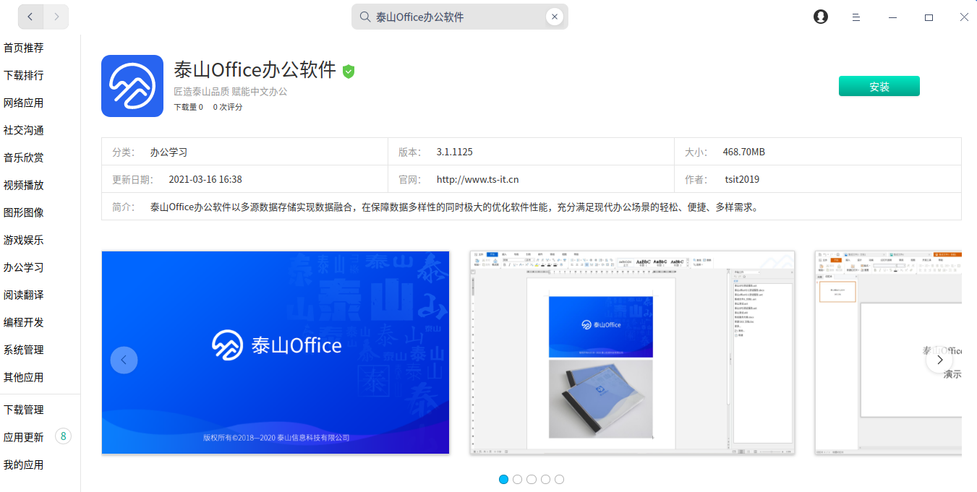The height and width of the screenshot is (492, 977).
Task: Click the search magnifier icon
Action: [x=365, y=17]
